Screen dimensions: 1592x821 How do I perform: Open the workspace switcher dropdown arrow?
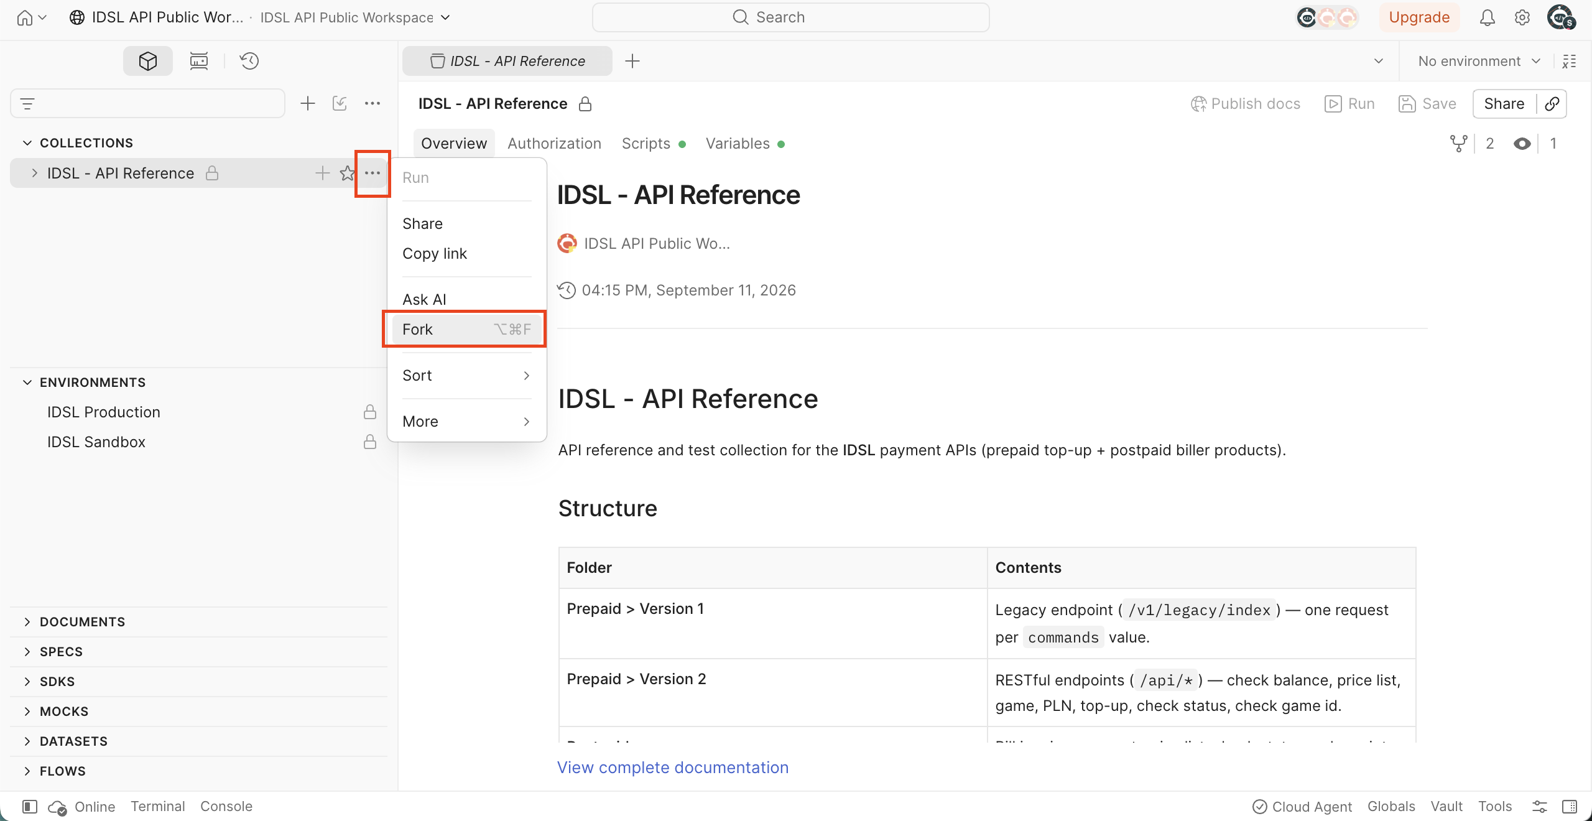pyautogui.click(x=445, y=17)
